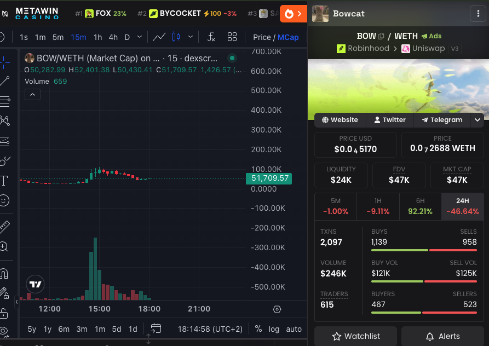Open the Robinhood chain link

tap(363, 48)
